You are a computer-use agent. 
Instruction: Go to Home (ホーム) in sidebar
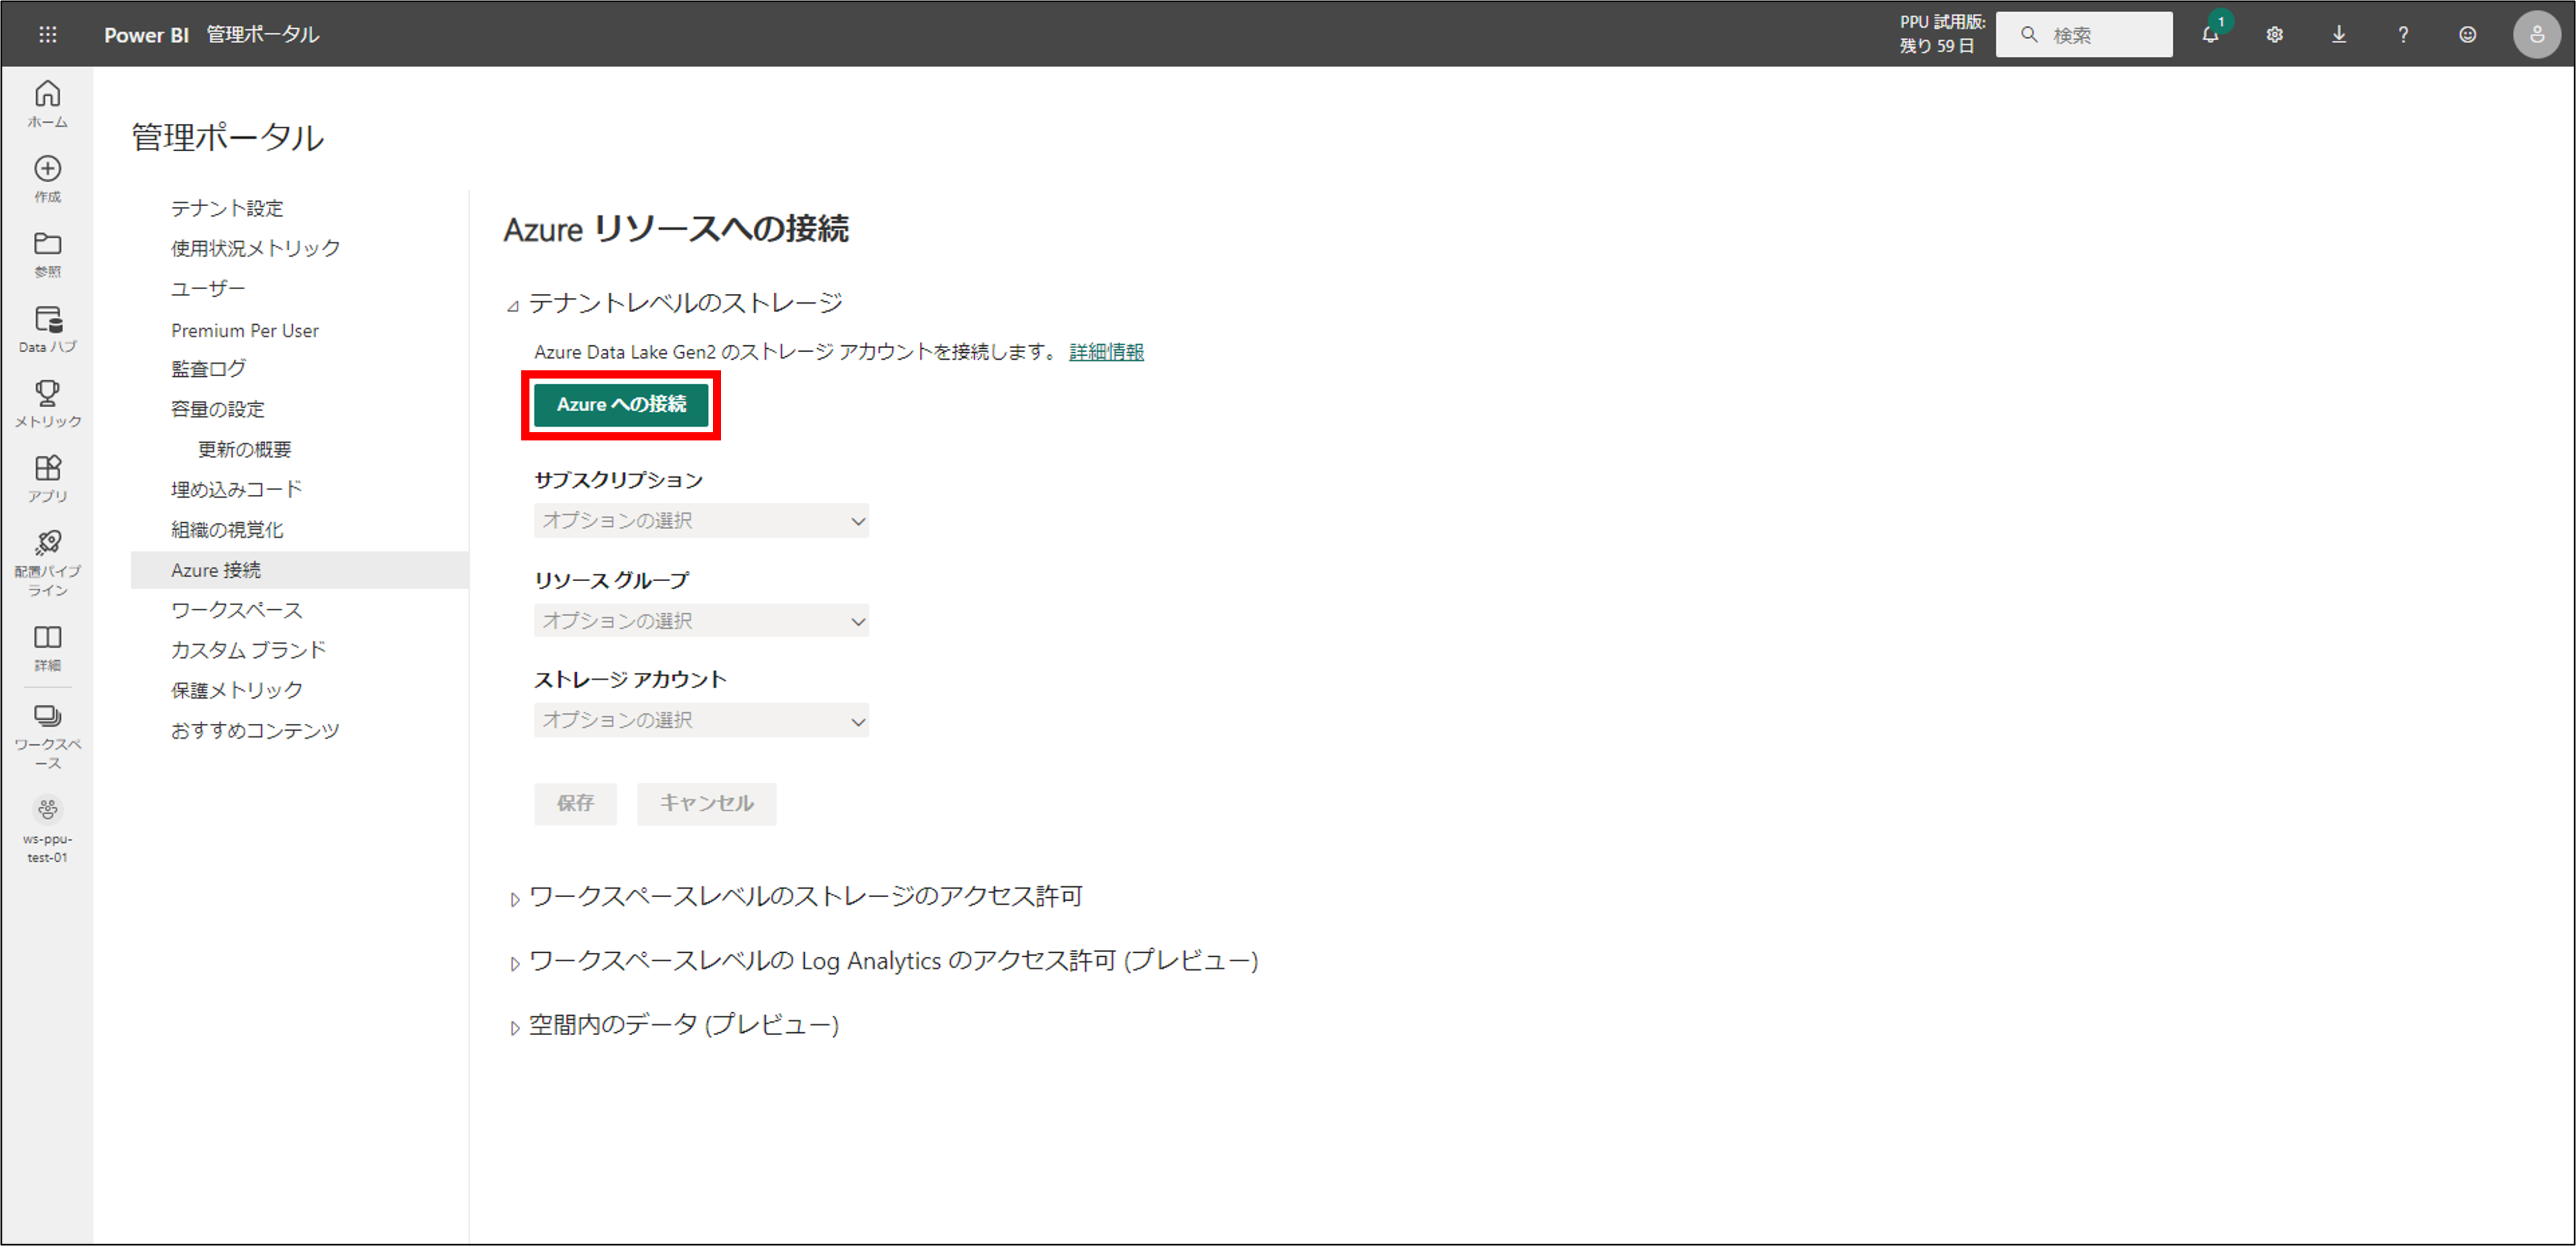47,104
